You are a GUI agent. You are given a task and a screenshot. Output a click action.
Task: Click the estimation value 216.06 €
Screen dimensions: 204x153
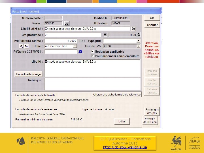(x=76, y=120)
